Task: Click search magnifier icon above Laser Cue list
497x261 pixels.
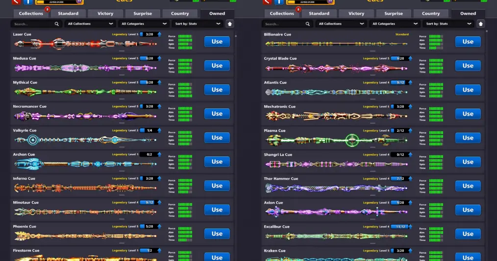Action: (57, 24)
